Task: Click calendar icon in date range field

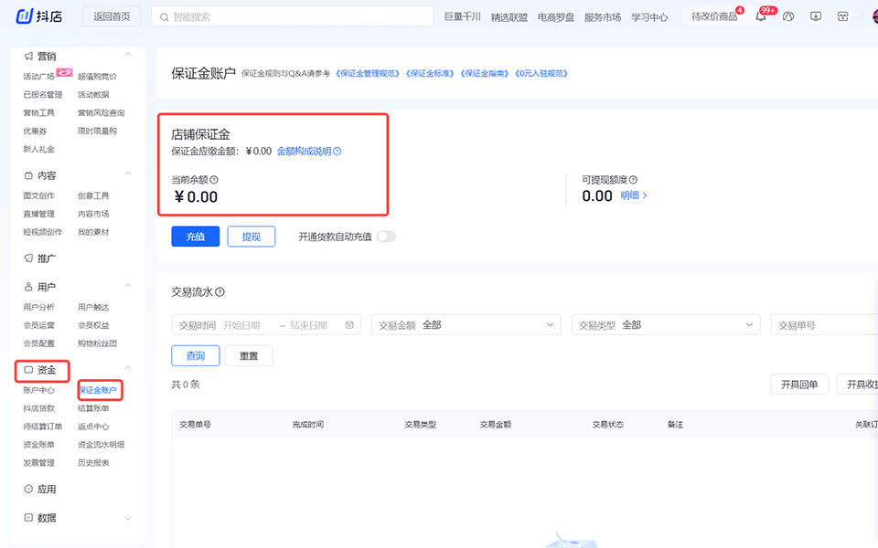Action: (349, 325)
